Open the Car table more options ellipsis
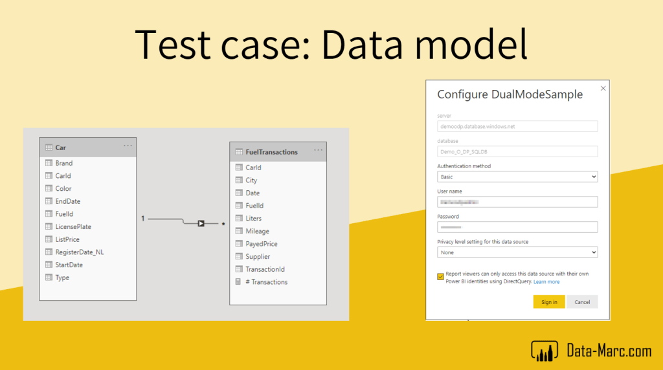 (128, 146)
